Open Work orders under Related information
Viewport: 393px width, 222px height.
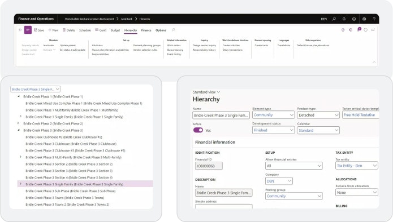click(x=174, y=46)
